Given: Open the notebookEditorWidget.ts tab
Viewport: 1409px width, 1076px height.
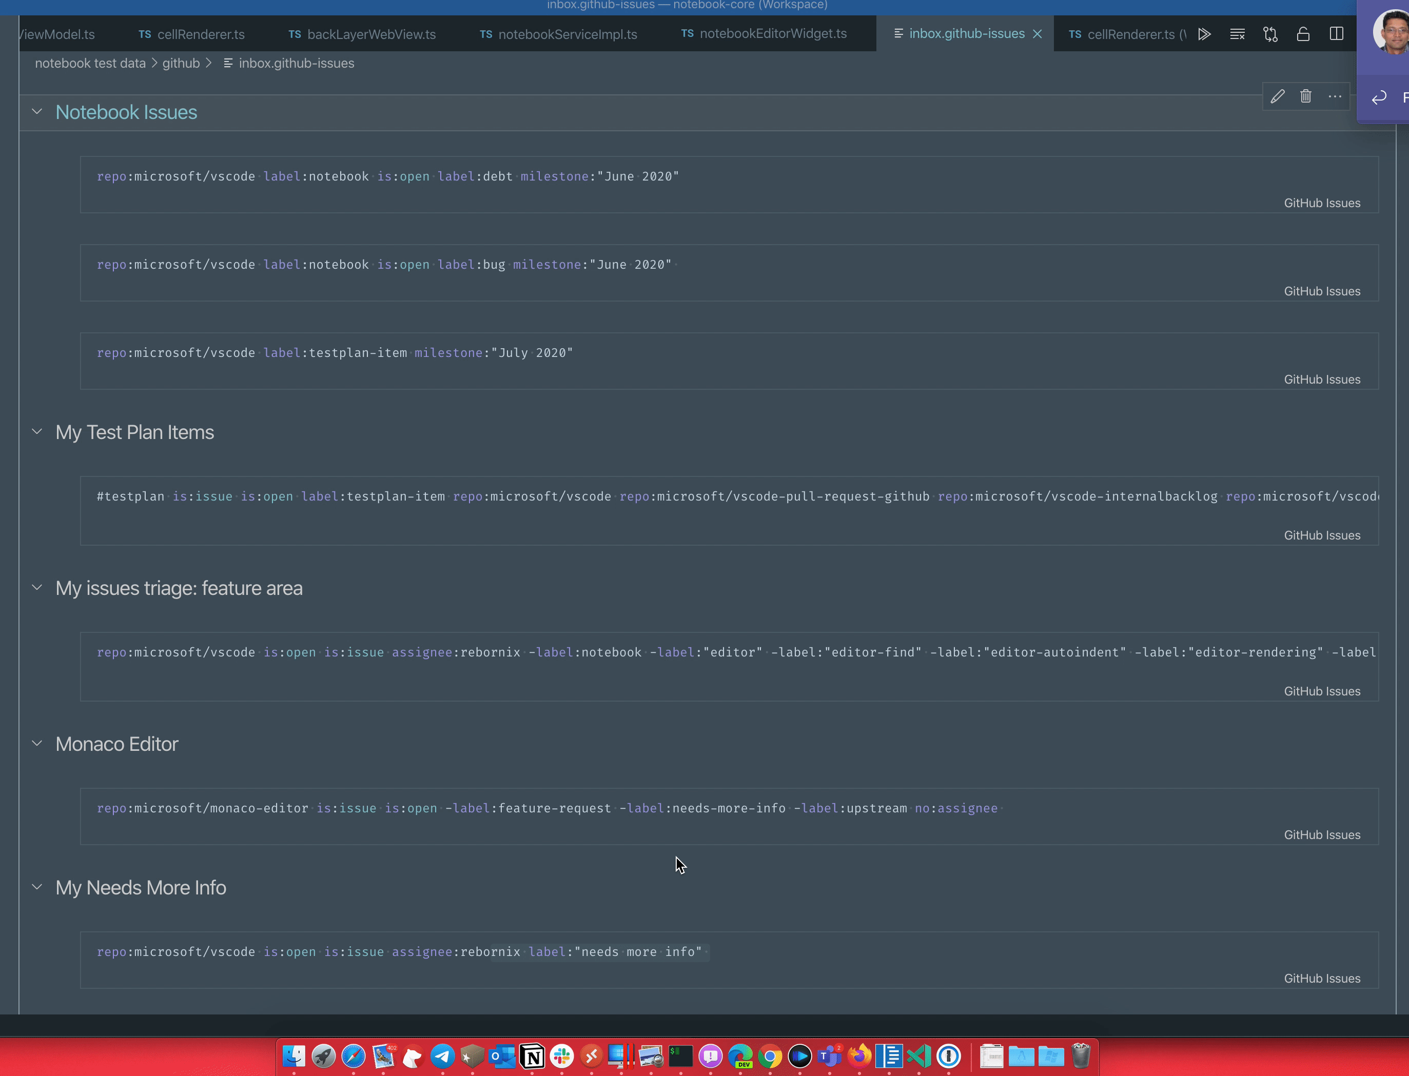Looking at the screenshot, I should 764,34.
